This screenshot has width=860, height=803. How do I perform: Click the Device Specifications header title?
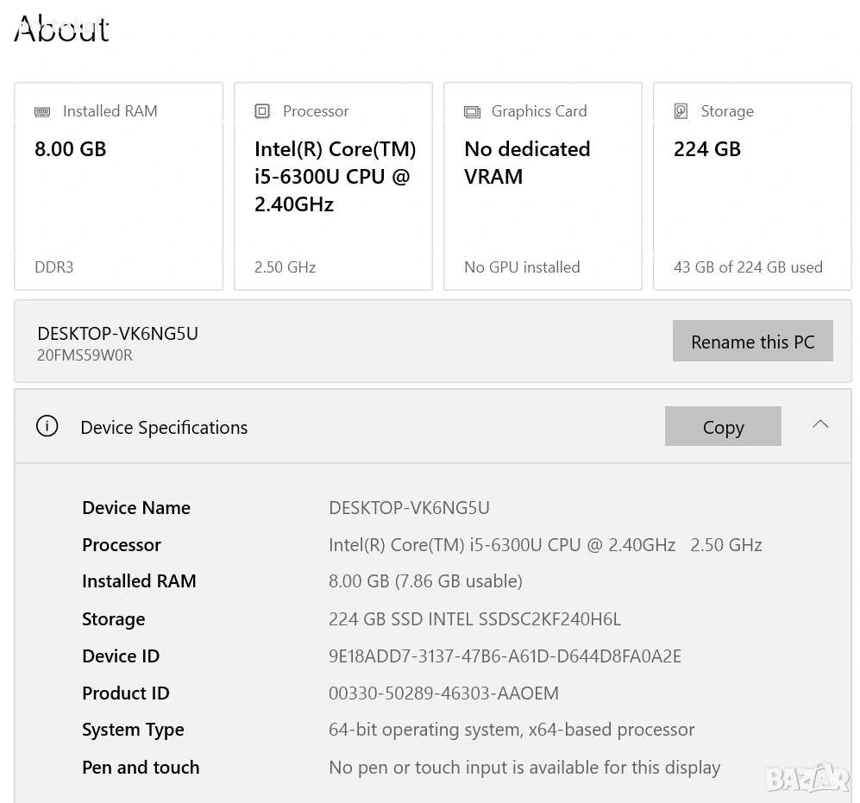pyautogui.click(x=164, y=428)
